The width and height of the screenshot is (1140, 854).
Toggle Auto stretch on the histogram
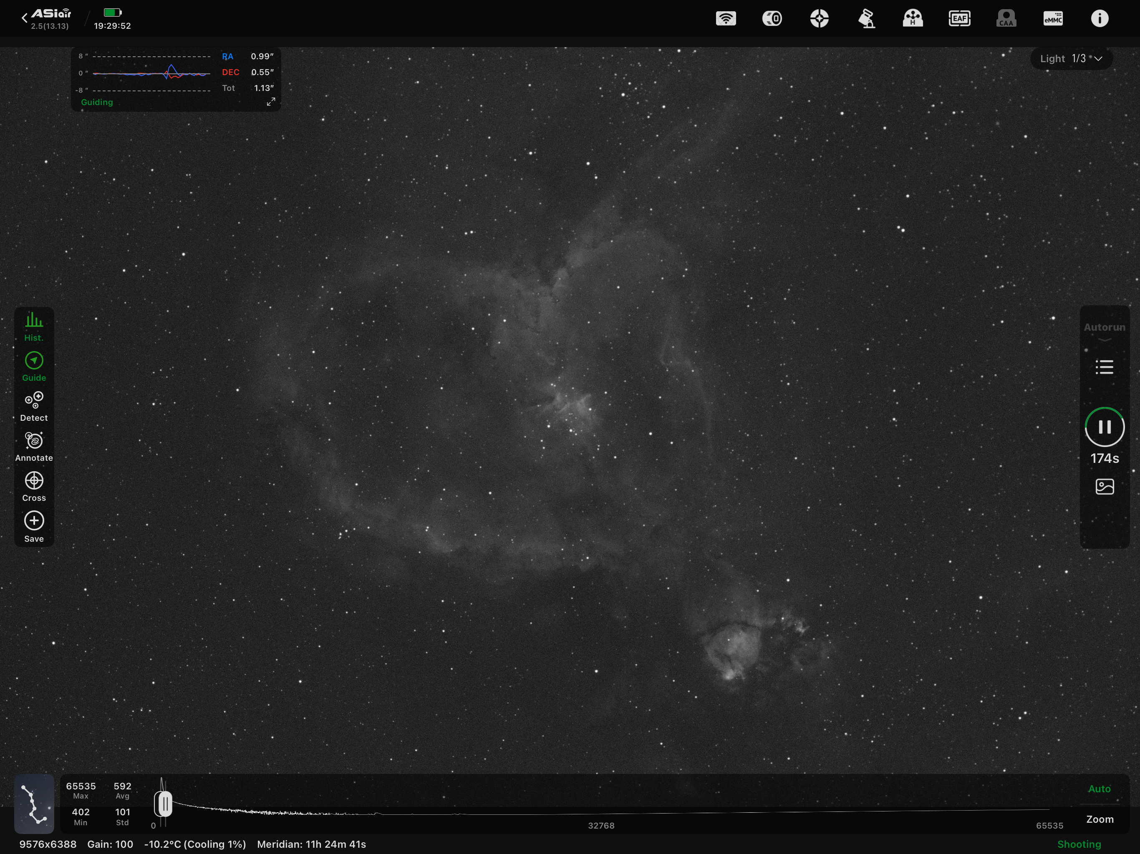[1099, 789]
